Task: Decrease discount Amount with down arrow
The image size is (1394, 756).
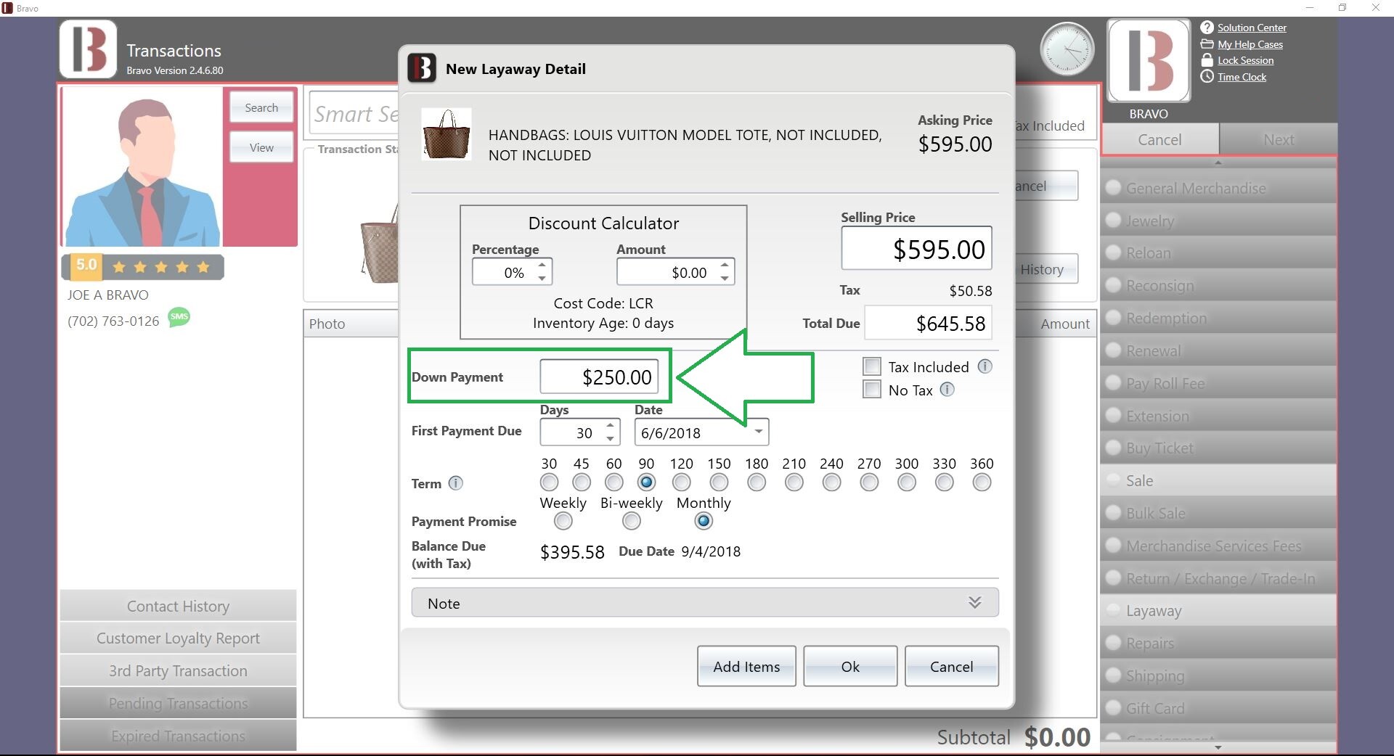Action: (724, 278)
